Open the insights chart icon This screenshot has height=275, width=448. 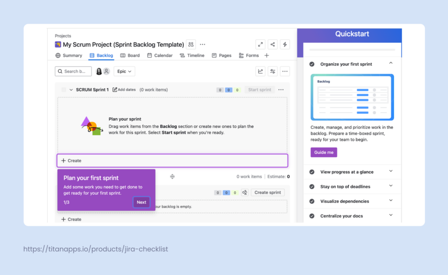(x=260, y=71)
